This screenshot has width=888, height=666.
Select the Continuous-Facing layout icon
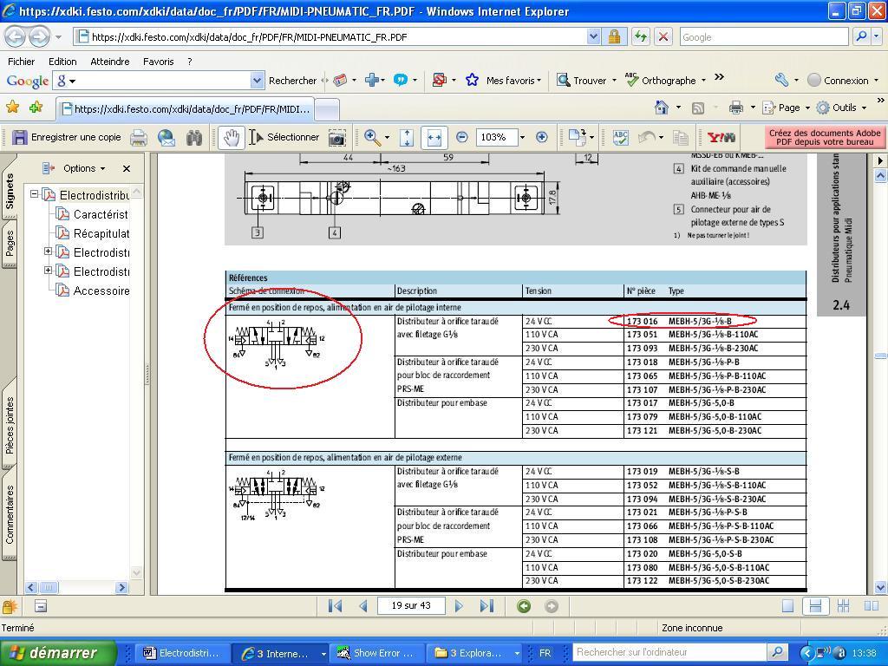(x=843, y=606)
